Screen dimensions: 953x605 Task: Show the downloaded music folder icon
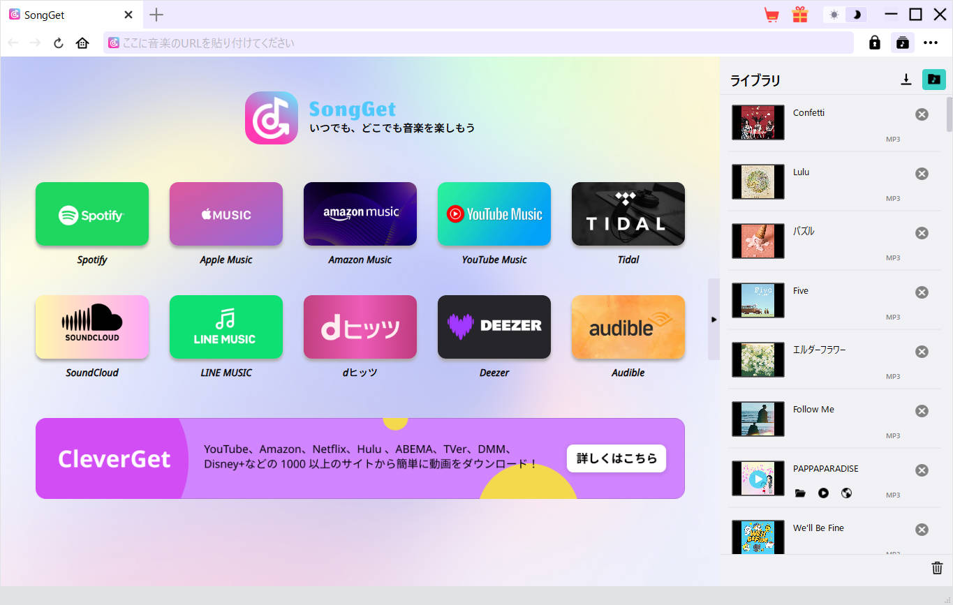tap(934, 80)
